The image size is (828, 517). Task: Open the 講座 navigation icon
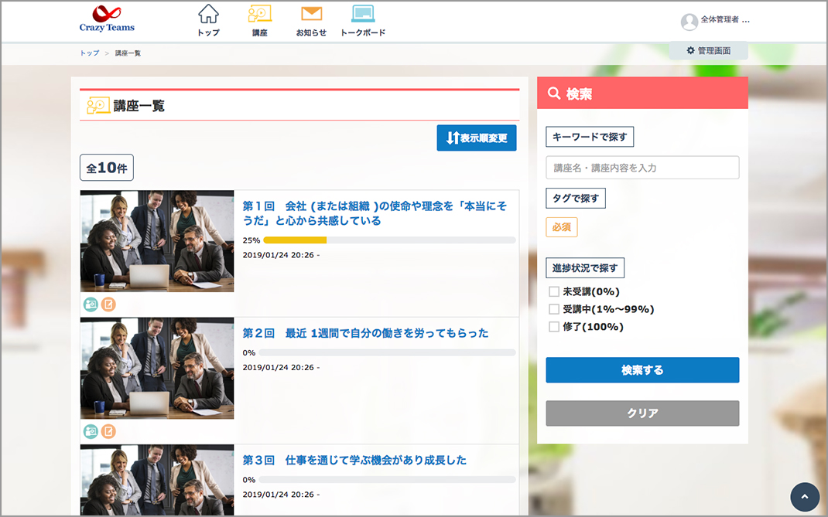pos(260,14)
